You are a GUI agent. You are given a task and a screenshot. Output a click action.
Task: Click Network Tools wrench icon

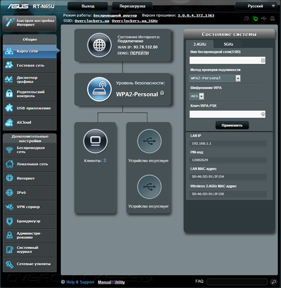pyautogui.click(x=9, y=264)
